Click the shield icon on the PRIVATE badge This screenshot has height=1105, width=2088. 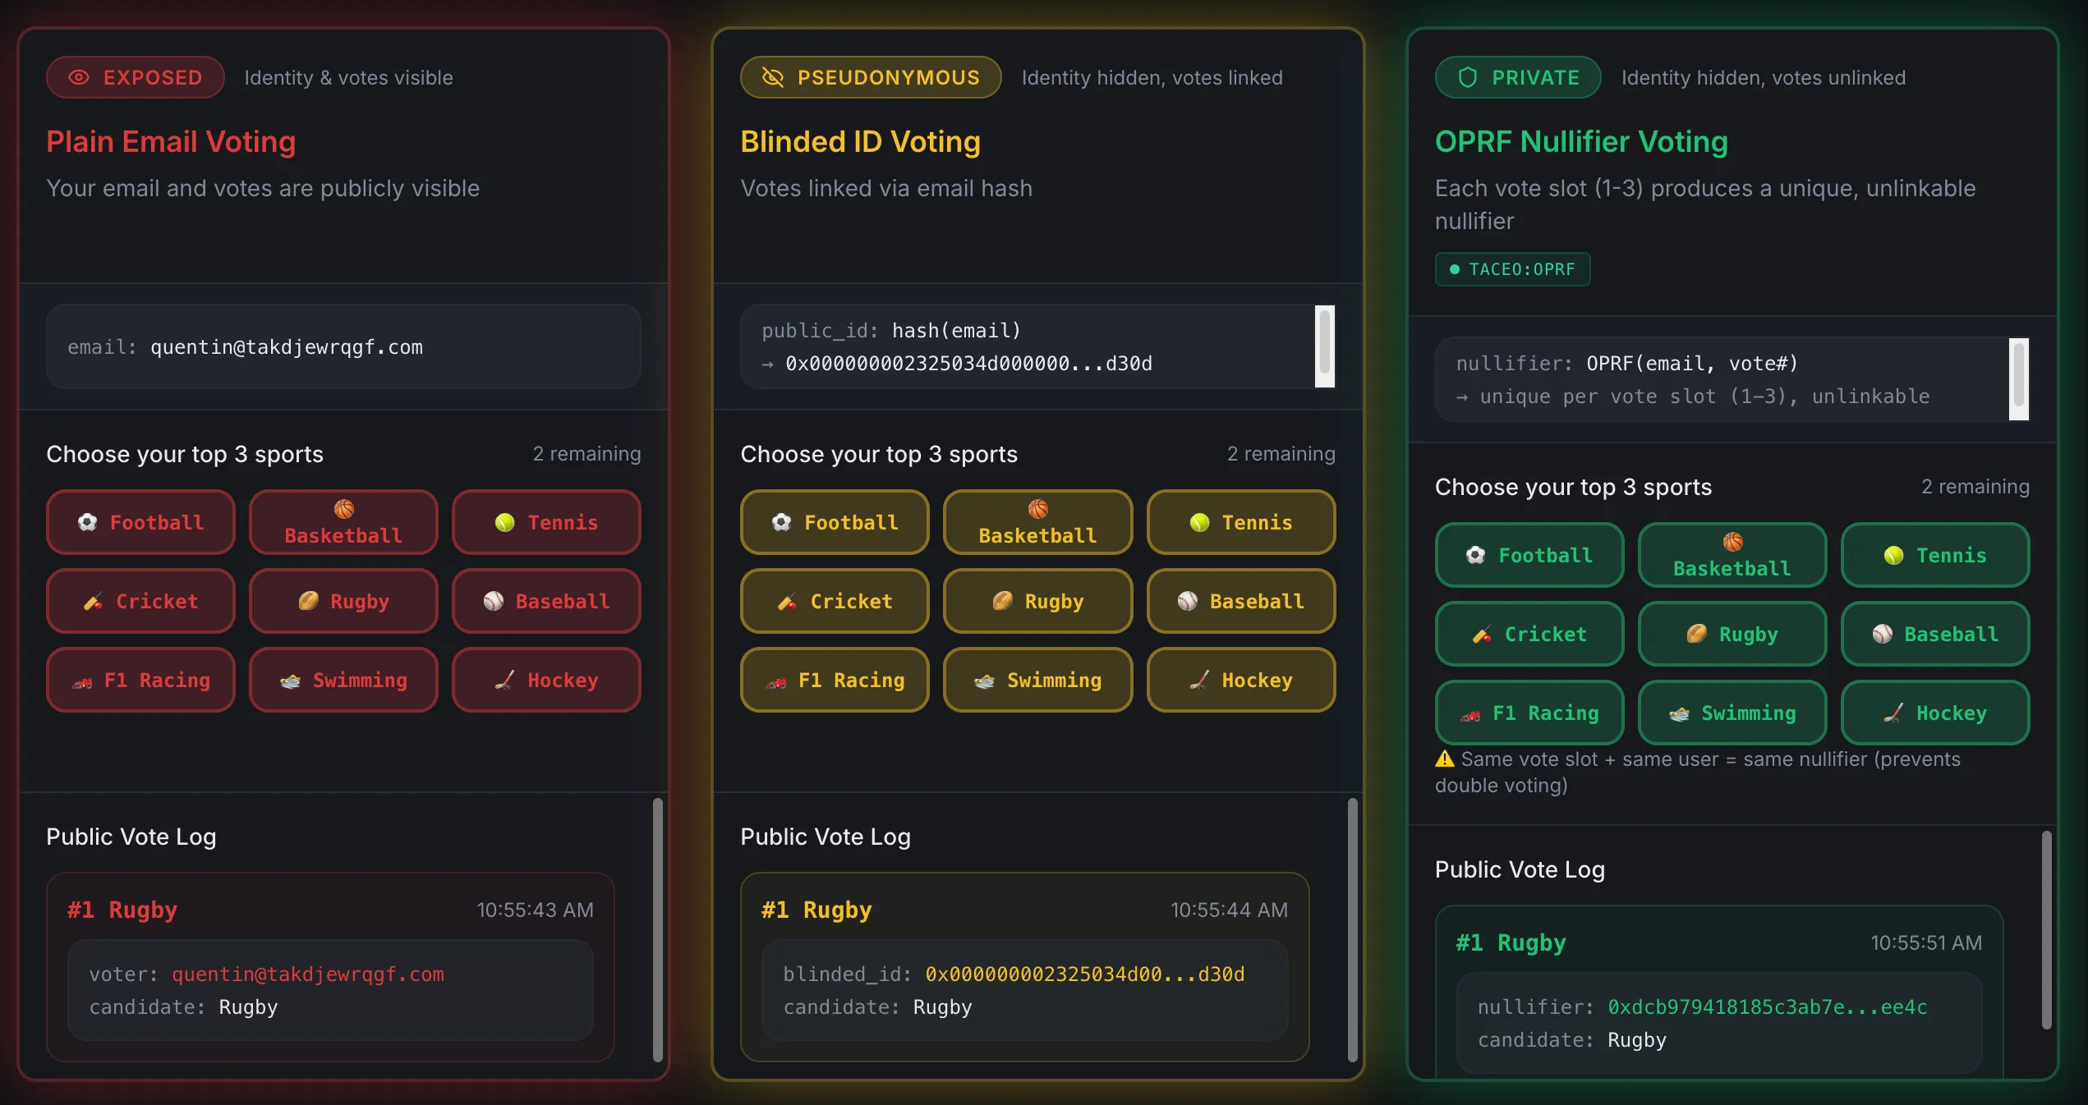tap(1466, 77)
